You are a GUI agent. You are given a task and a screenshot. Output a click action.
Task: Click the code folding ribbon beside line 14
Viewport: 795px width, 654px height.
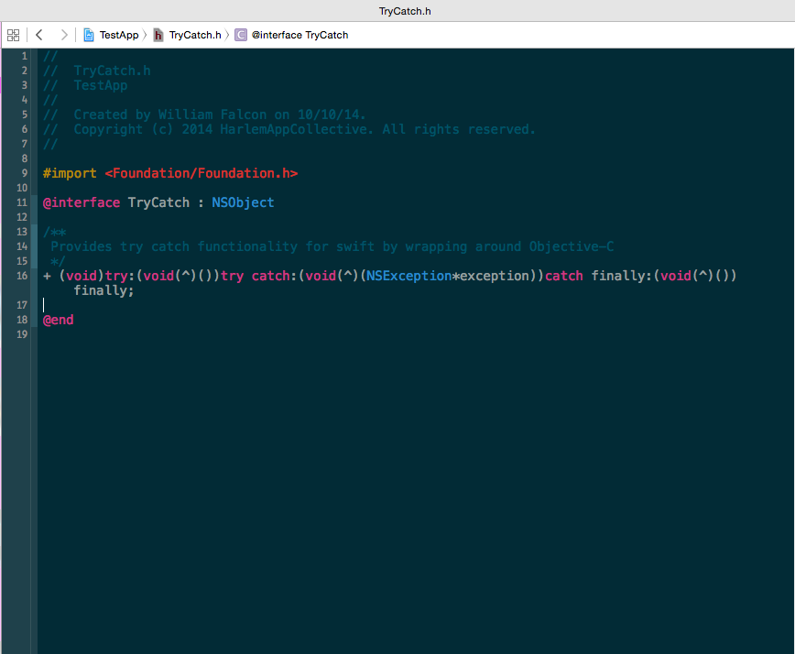[34, 246]
